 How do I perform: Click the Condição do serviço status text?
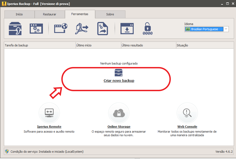click(47, 152)
